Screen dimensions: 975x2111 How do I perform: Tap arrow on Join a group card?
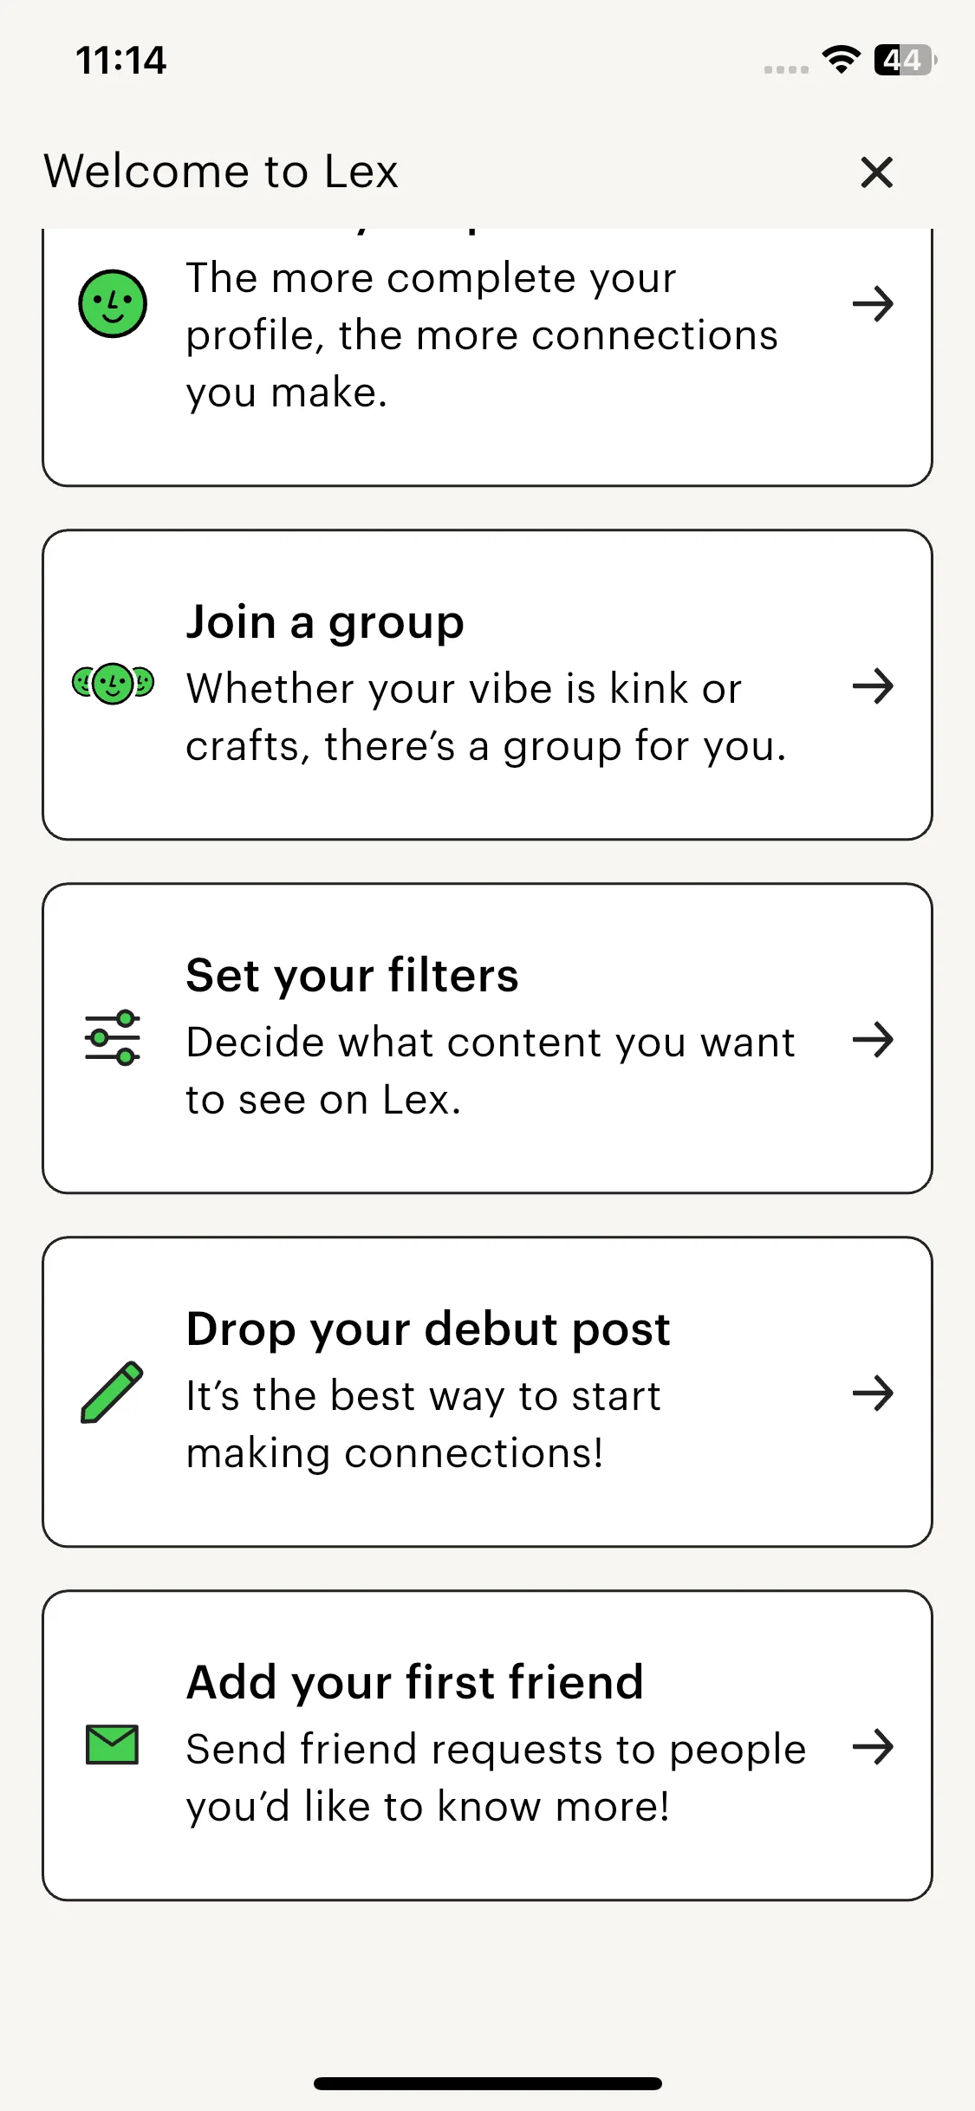tap(872, 686)
